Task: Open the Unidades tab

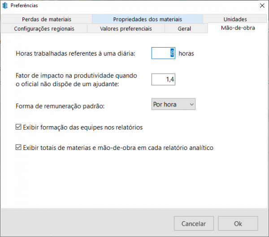Action: click(x=235, y=19)
